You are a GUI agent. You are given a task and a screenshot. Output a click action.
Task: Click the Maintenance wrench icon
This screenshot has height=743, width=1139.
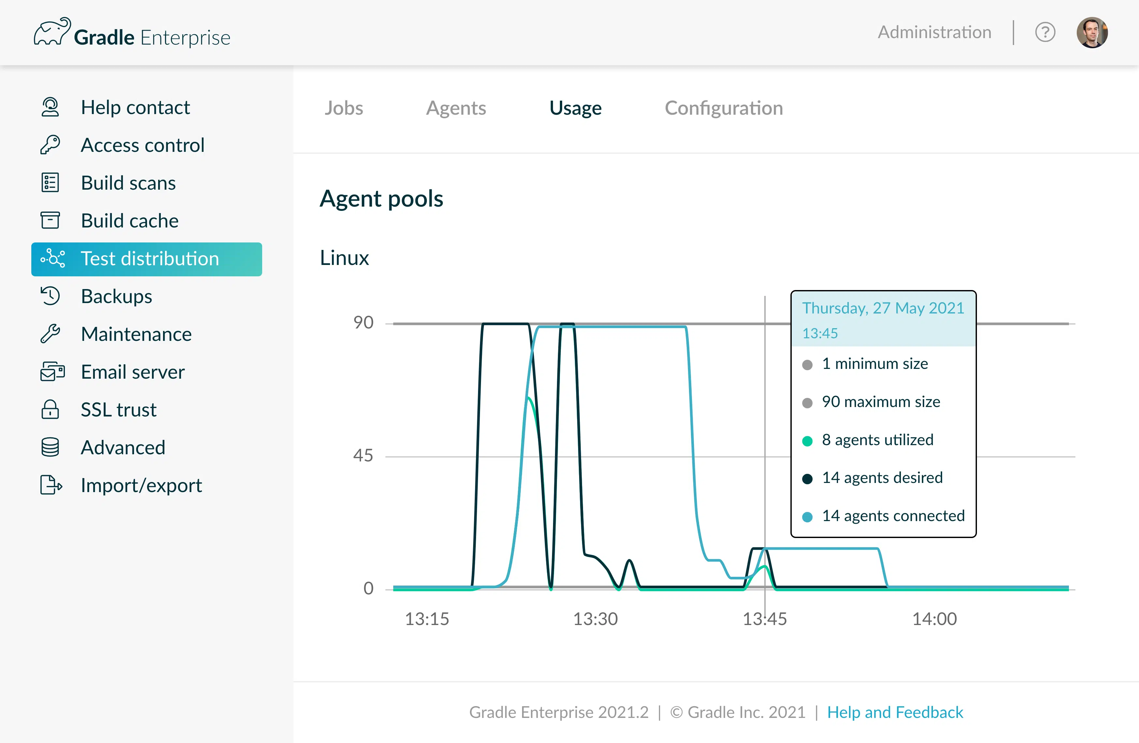click(50, 334)
